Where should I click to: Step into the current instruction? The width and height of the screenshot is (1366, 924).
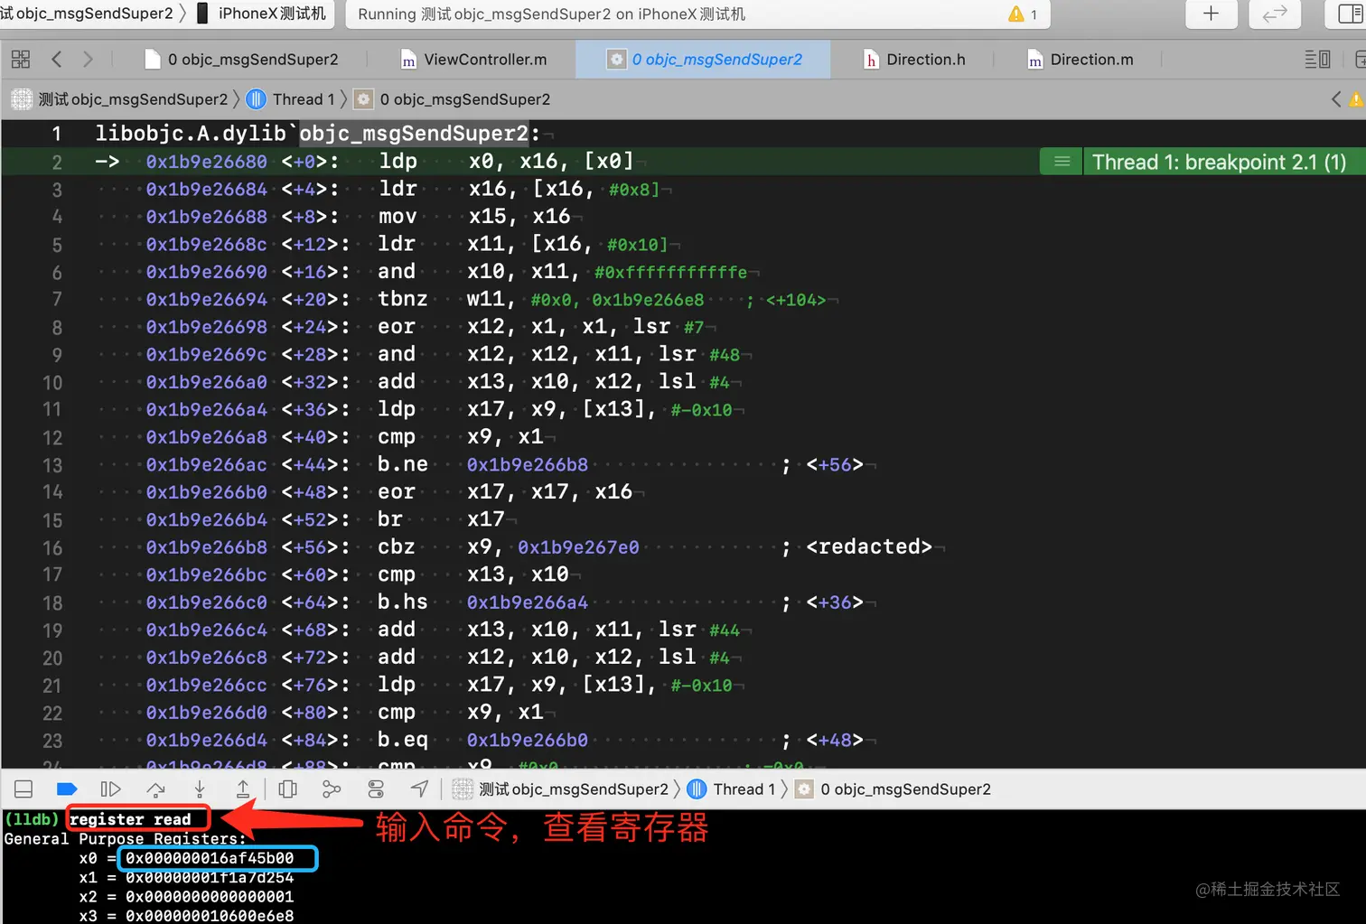(x=200, y=789)
